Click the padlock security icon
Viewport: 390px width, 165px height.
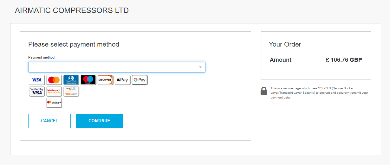[x=264, y=91]
